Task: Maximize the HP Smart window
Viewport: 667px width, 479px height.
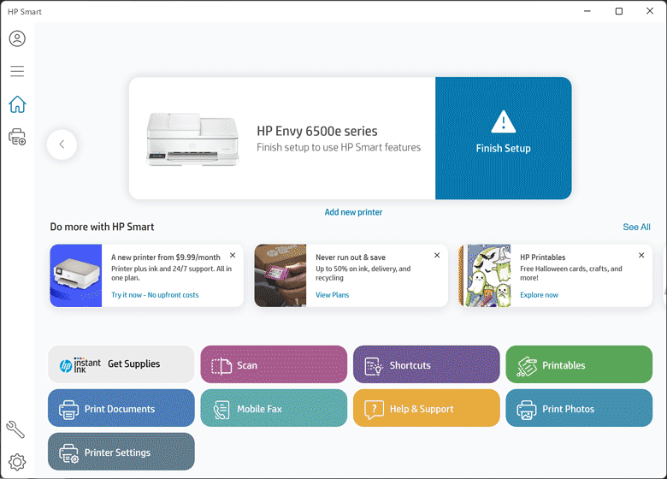Action: tap(619, 11)
